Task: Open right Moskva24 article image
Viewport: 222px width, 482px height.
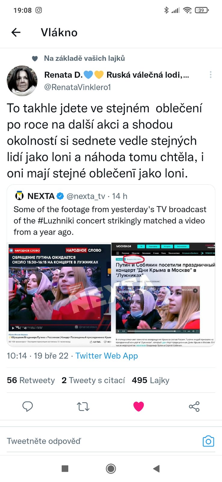Action: pyautogui.click(x=163, y=294)
